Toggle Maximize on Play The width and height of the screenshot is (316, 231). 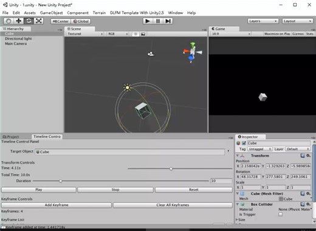(277, 34)
